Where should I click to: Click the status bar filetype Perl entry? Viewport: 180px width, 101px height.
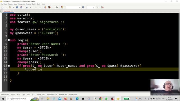pyautogui.click(x=63, y=95)
